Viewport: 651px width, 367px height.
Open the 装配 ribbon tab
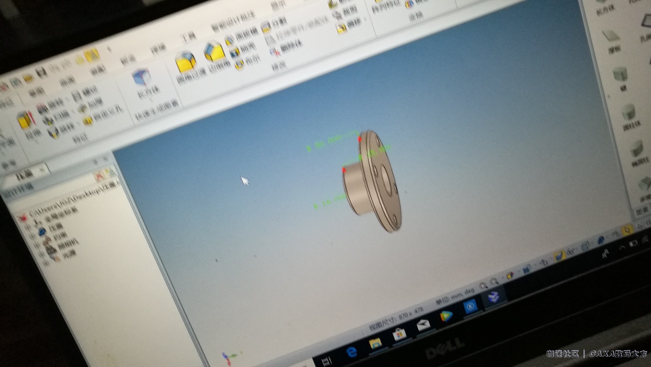pyautogui.click(x=98, y=71)
